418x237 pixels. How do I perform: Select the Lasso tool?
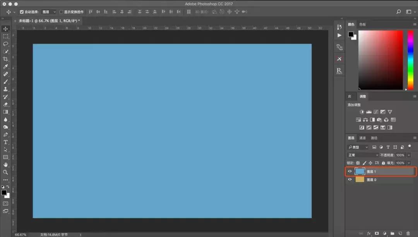pos(5,44)
